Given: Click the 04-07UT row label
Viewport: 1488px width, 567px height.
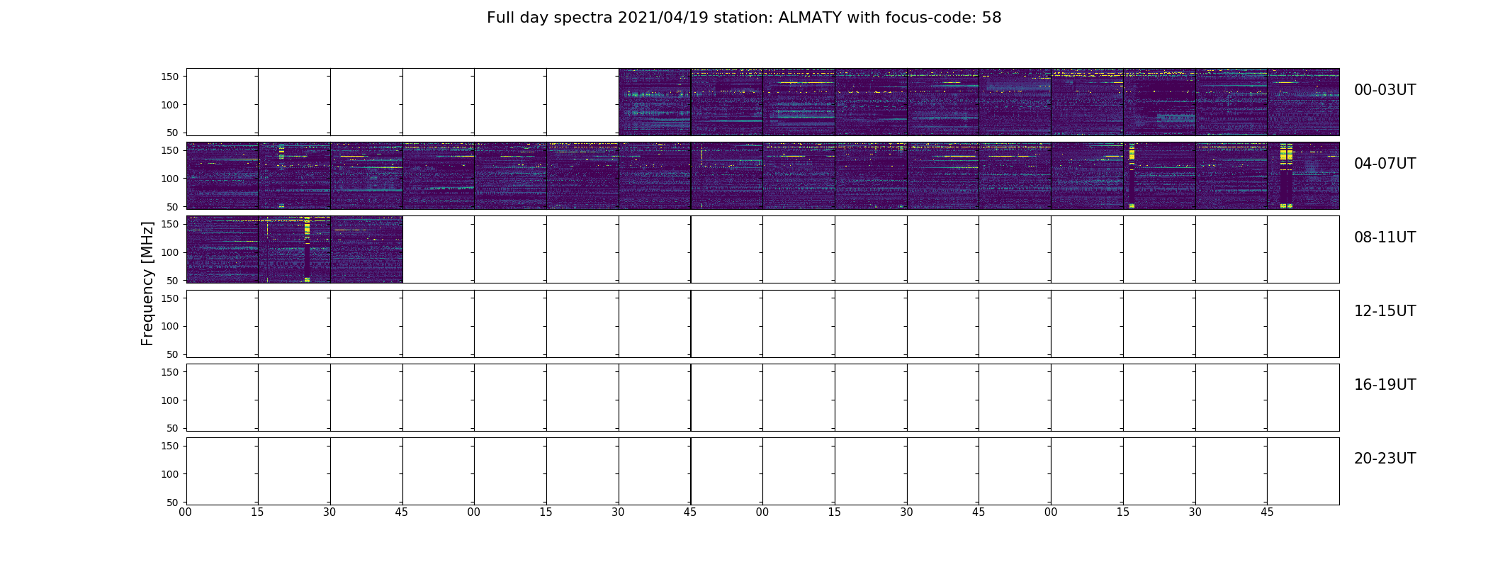Looking at the screenshot, I should click(x=1385, y=164).
